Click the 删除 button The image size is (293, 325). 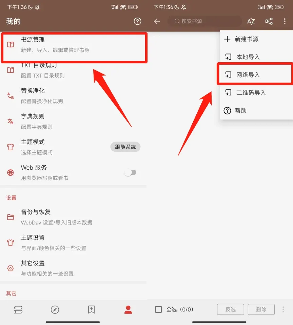[261, 309]
